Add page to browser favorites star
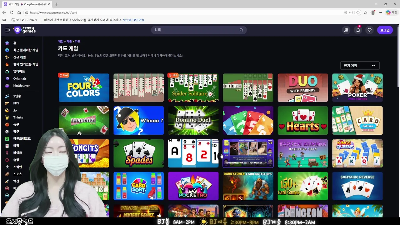400x225 pixels. coord(358,12)
